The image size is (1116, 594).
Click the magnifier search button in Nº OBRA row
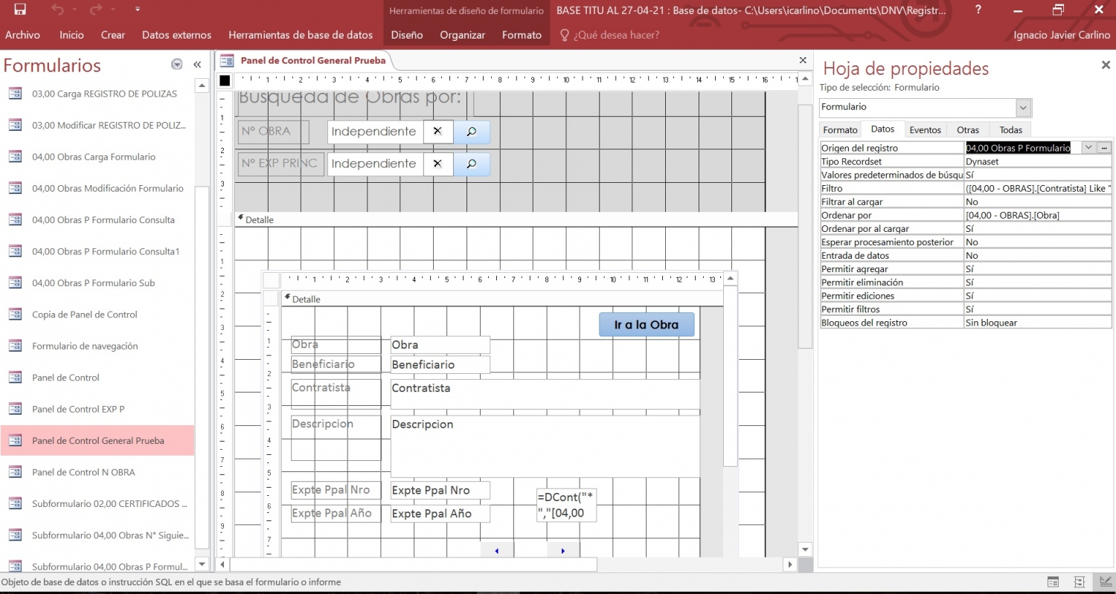(x=472, y=132)
